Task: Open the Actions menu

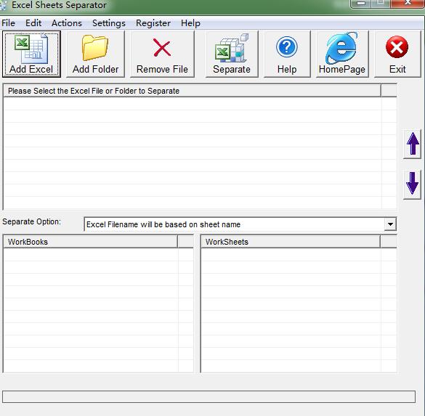Action: (x=67, y=23)
